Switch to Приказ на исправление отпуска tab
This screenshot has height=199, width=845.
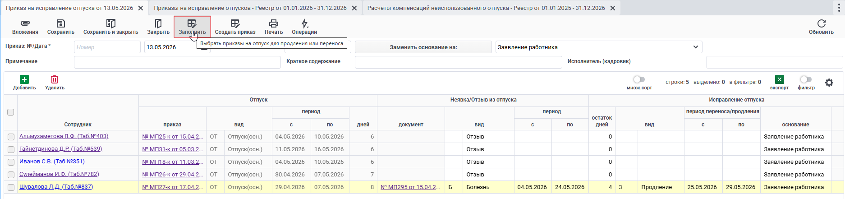69,8
